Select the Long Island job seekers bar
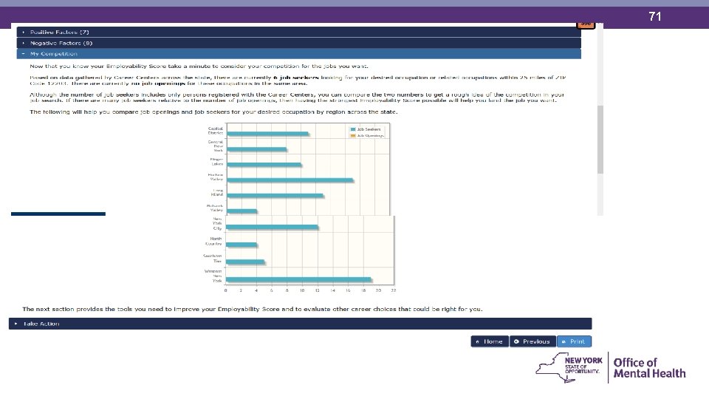Viewport: 709px width, 399px height. [275, 195]
